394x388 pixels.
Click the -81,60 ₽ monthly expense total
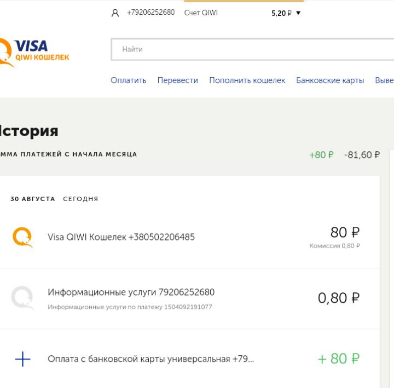pyautogui.click(x=362, y=155)
